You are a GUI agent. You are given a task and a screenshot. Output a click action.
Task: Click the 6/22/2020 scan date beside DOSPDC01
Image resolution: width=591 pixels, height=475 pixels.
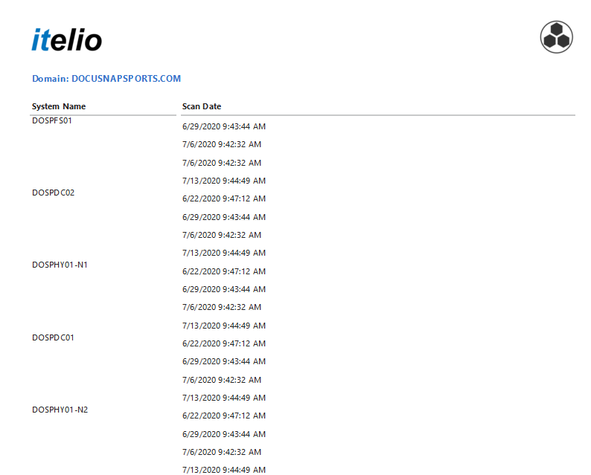click(223, 343)
